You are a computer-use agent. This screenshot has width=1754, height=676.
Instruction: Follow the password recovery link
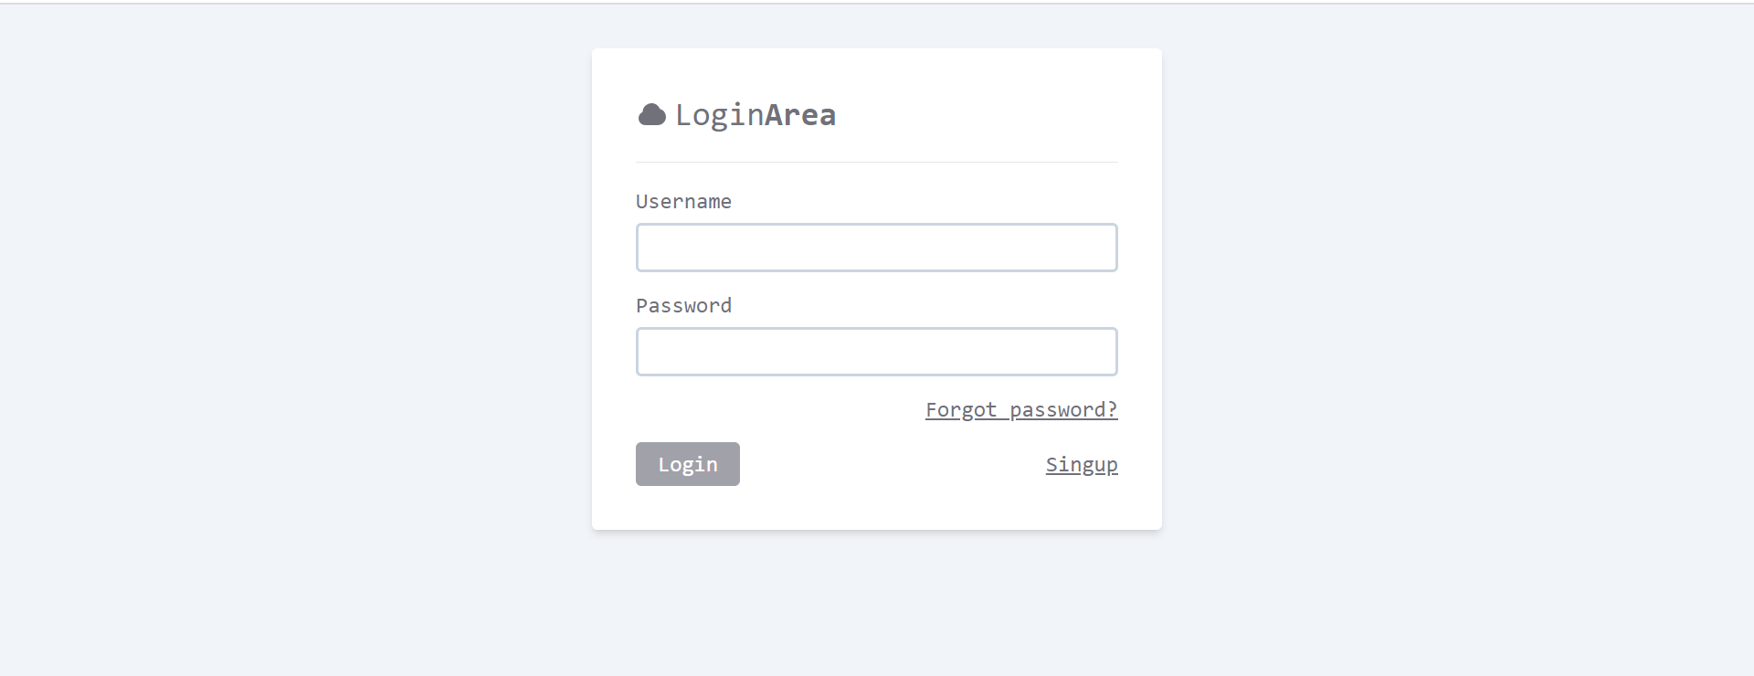click(x=1021, y=410)
